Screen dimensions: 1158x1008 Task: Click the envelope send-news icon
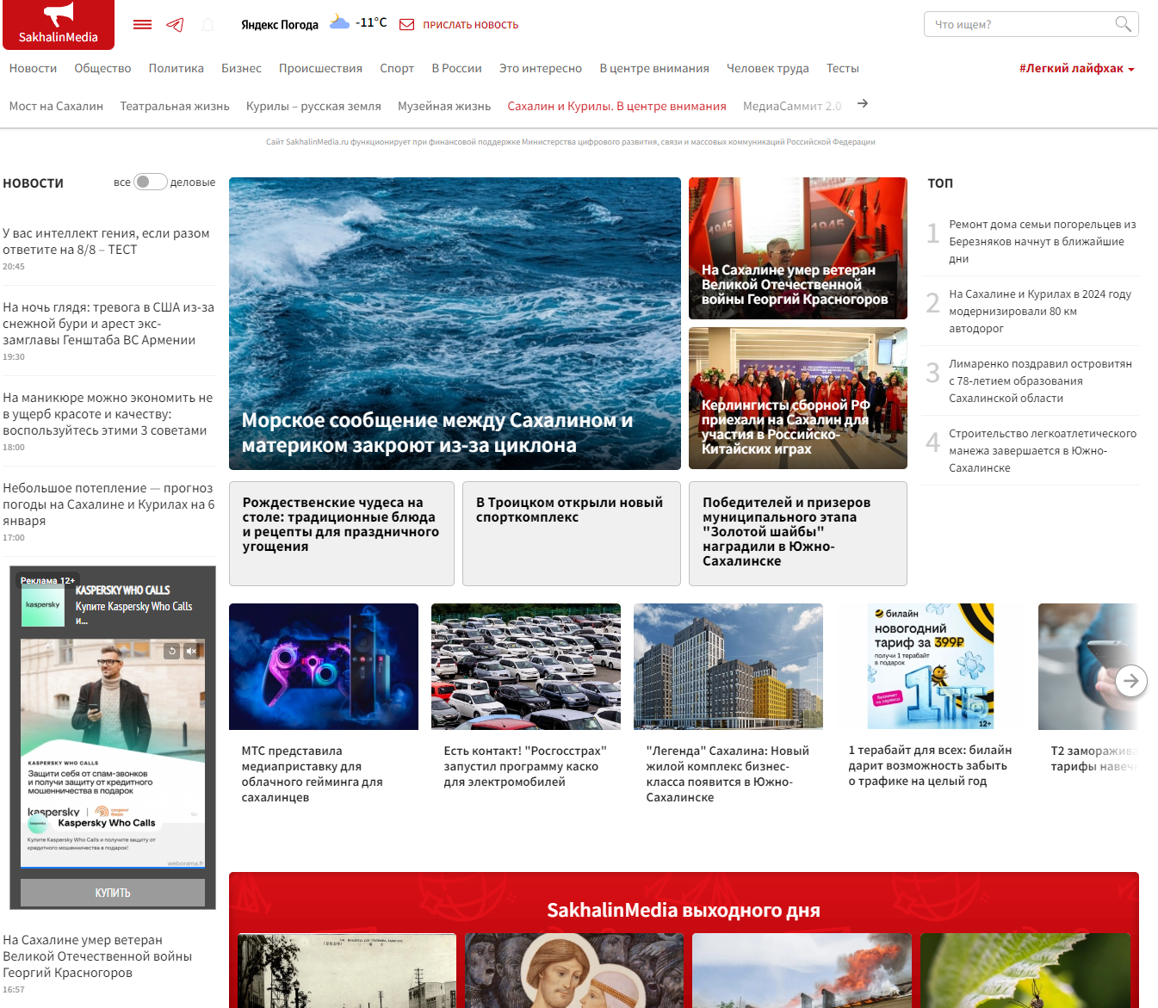[407, 25]
